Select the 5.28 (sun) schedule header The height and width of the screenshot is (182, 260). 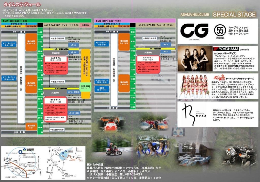click(135, 21)
